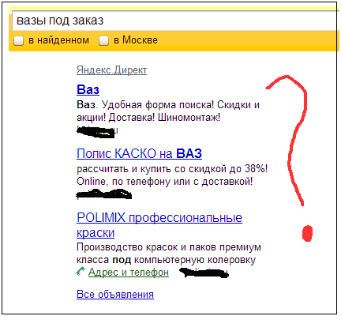Enable the 'в найденном' checkbox
The width and height of the screenshot is (341, 316).
click(18, 41)
